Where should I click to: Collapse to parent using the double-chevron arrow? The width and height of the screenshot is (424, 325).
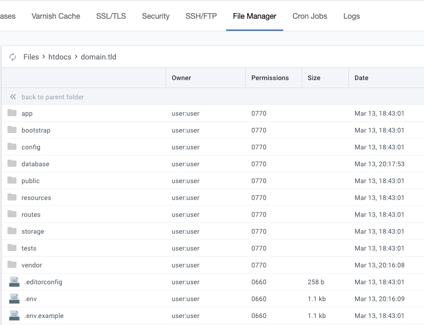12,96
